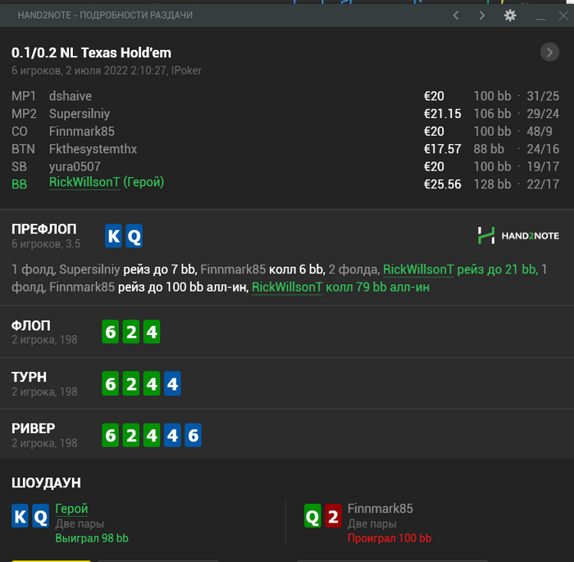This screenshot has width=574, height=562.
Task: Click 'Проиграл 100 bb' result text
Action: pos(389,538)
